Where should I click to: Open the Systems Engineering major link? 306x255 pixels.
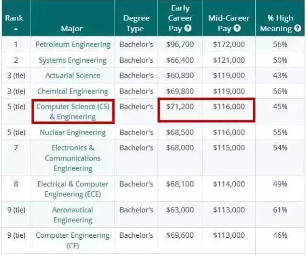click(73, 60)
